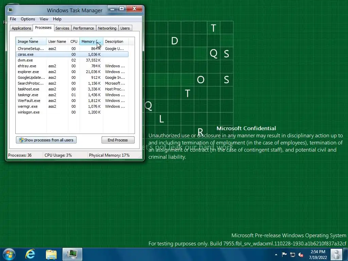Select the wermgr.exe process

(72, 106)
